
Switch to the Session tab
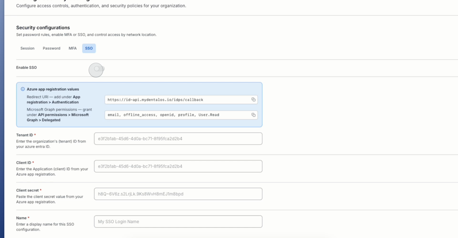[27, 48]
